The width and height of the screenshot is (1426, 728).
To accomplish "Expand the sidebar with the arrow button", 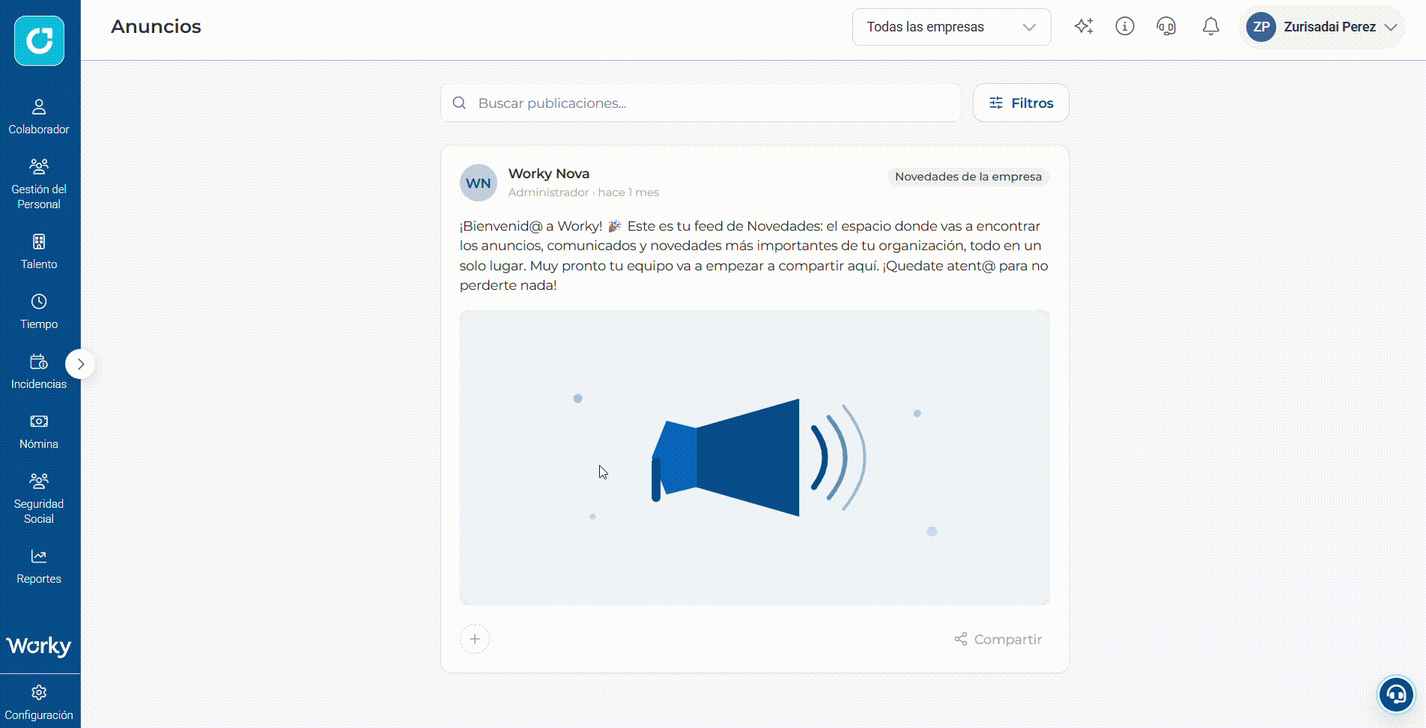I will tap(80, 364).
